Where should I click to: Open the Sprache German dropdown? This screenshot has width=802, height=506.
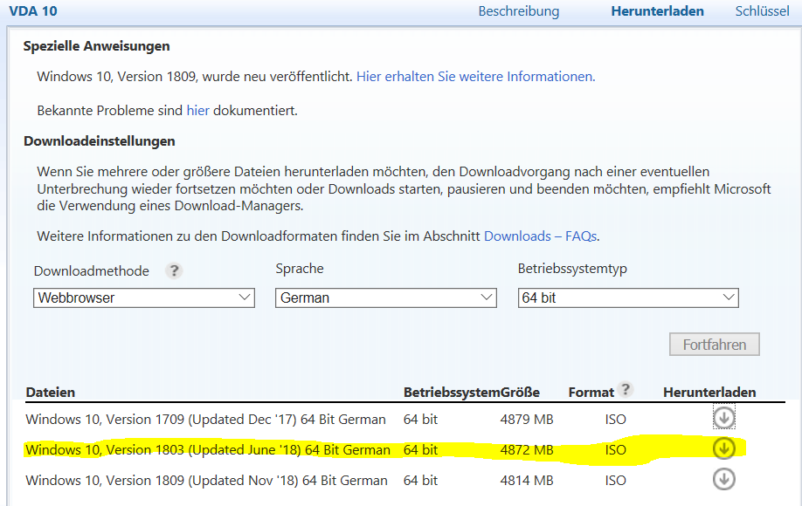(385, 297)
